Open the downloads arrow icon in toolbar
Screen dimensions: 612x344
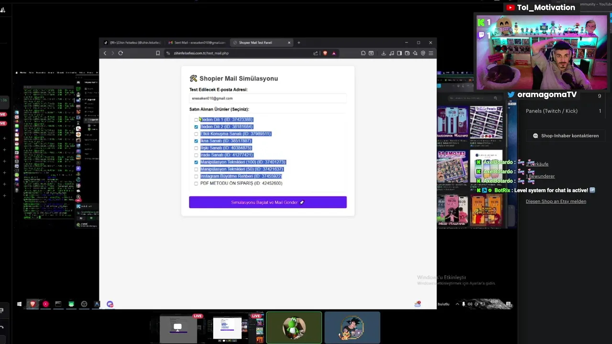[x=383, y=53]
